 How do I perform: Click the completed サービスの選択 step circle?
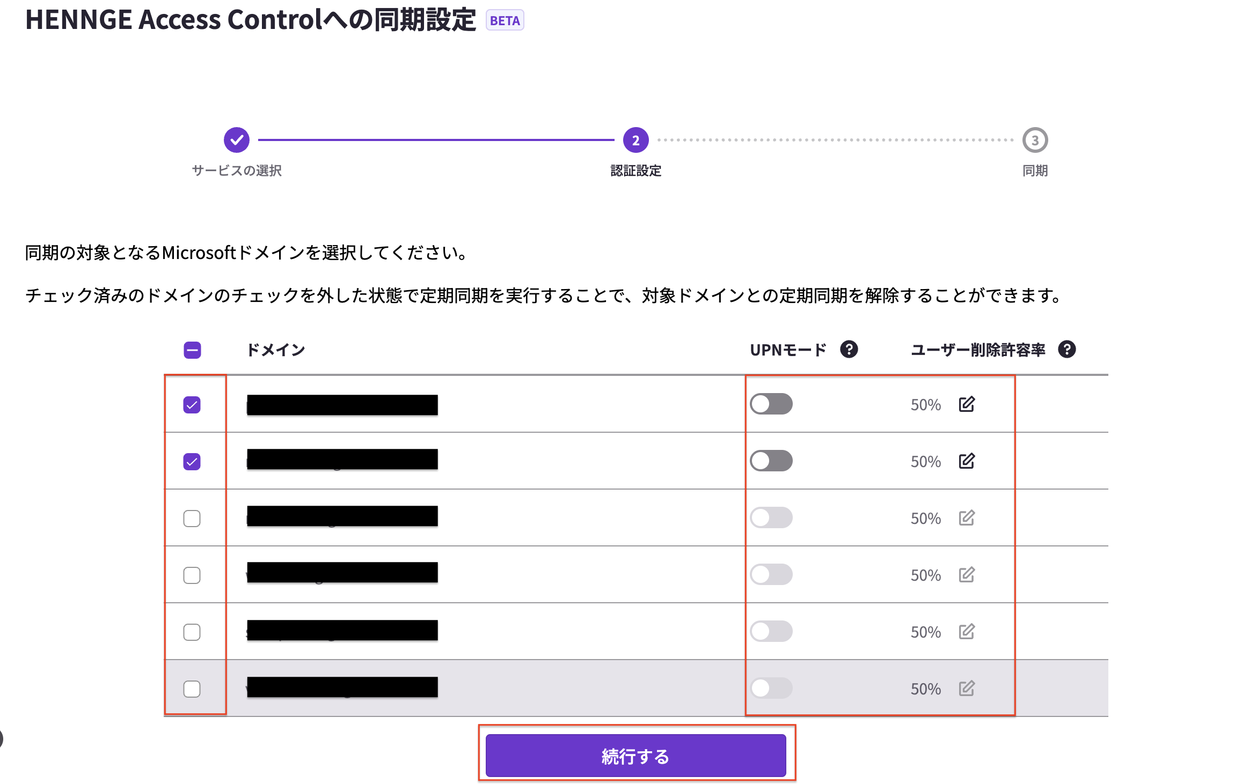click(237, 140)
